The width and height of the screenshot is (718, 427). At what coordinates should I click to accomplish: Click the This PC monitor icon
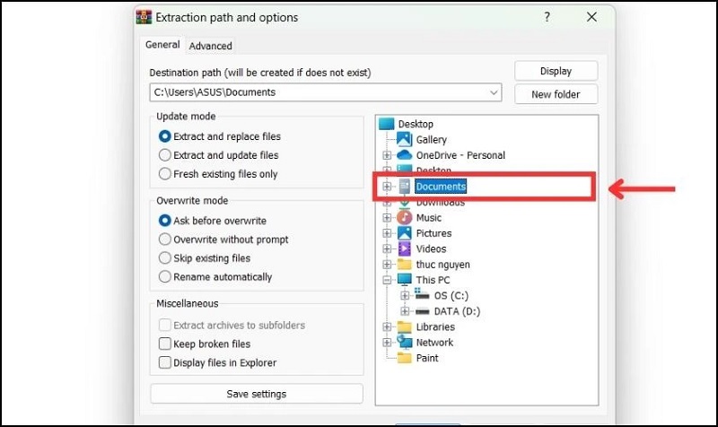(404, 280)
